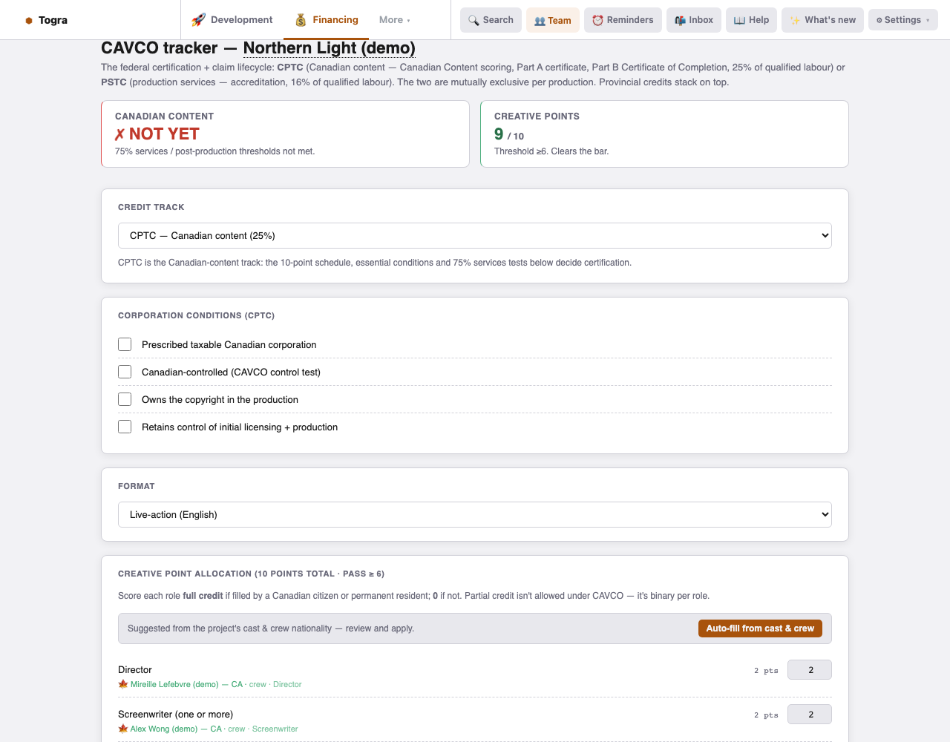Tick the Canadian-controlled CAVCO control test box
Screen dimensions: 950x742
(x=125, y=372)
